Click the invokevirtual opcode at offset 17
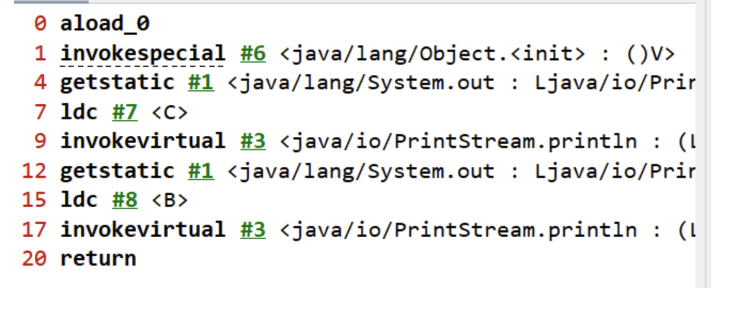 [x=143, y=230]
